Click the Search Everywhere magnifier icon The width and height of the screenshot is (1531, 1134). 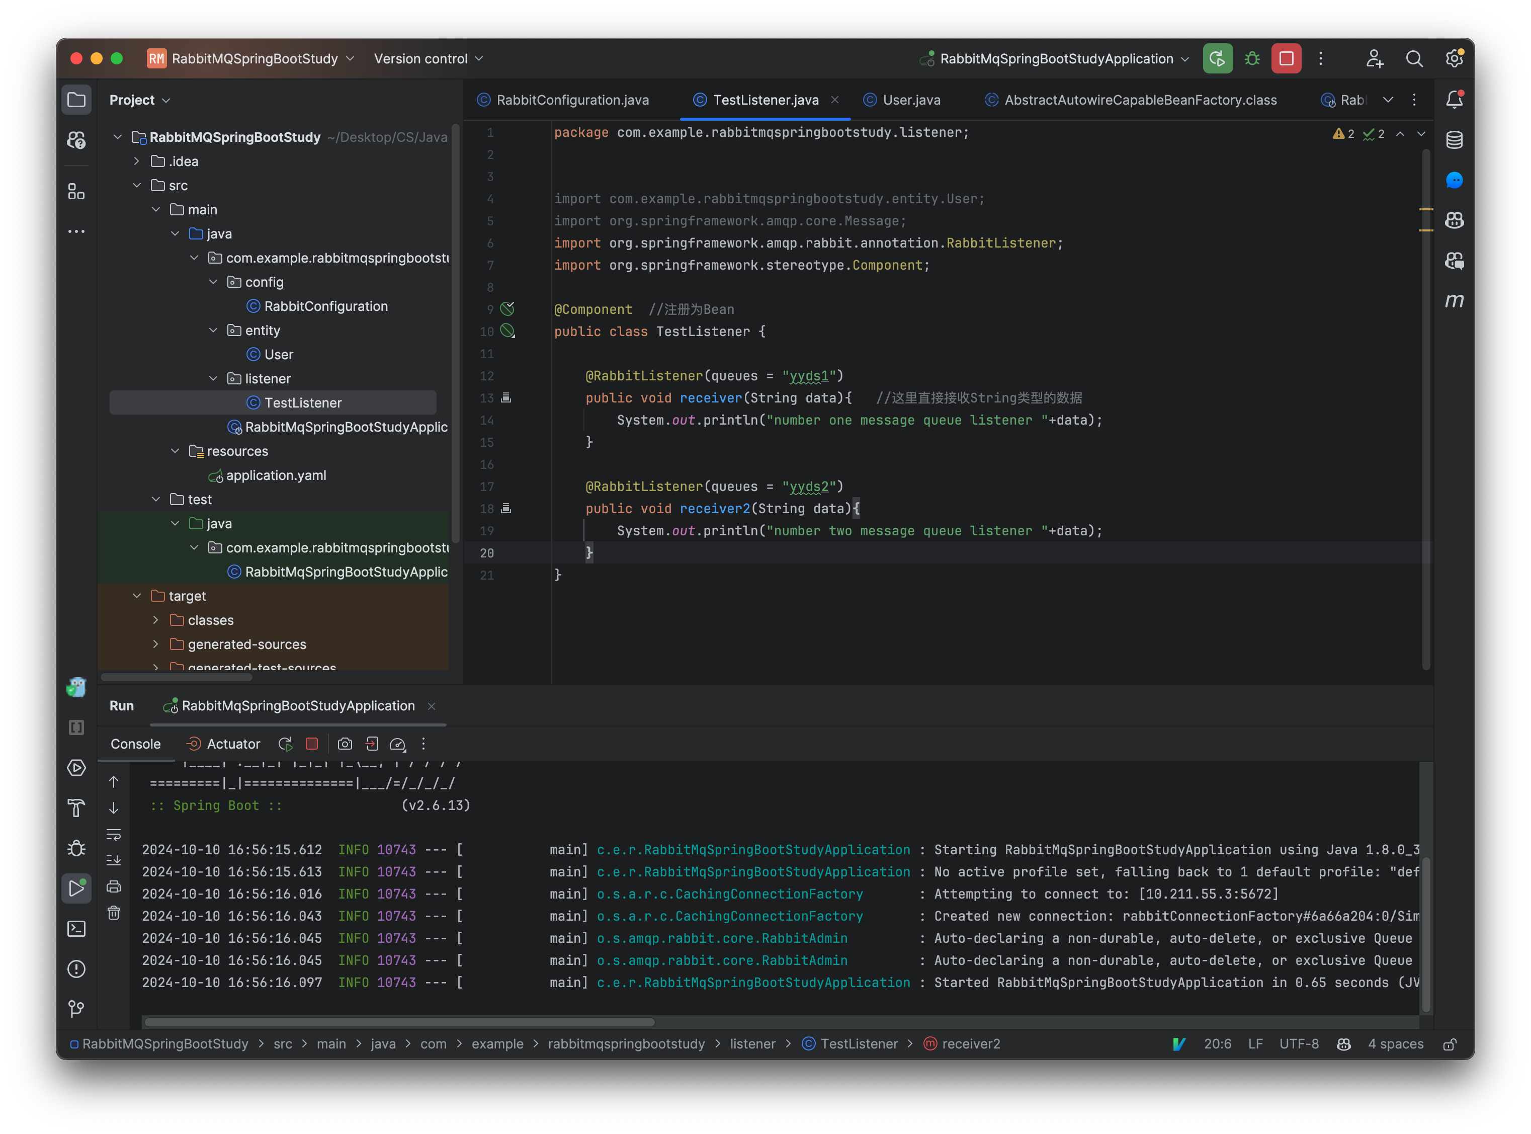[1414, 59]
